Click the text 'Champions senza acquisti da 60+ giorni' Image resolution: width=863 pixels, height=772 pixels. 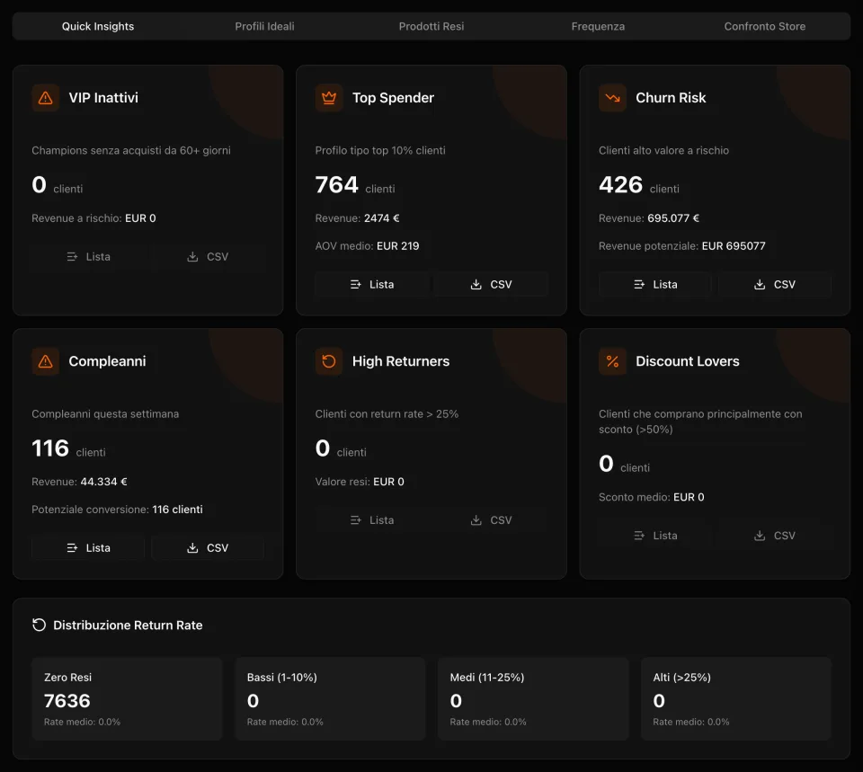(x=131, y=151)
